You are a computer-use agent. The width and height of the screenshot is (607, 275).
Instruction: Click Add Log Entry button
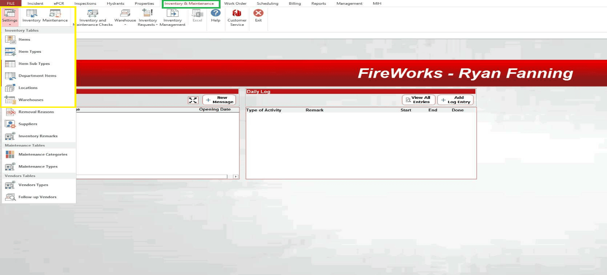click(455, 100)
